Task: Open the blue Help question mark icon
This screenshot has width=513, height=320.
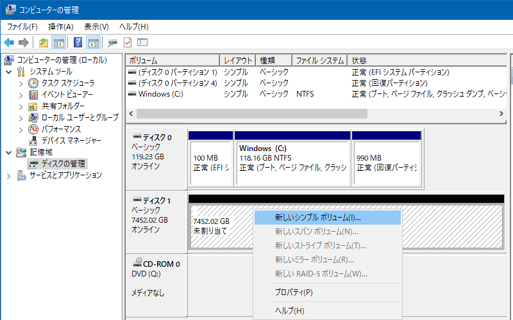Action: (x=78, y=42)
